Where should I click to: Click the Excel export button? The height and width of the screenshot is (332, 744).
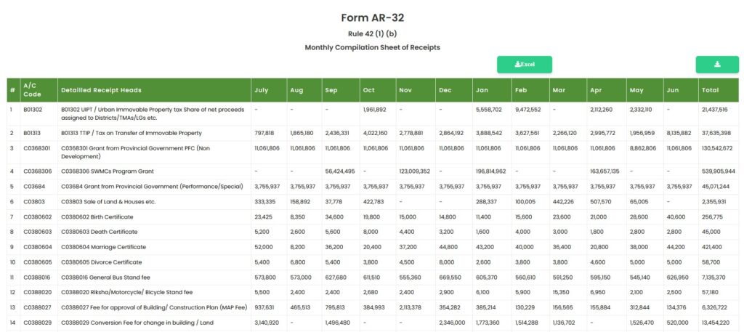(x=525, y=65)
